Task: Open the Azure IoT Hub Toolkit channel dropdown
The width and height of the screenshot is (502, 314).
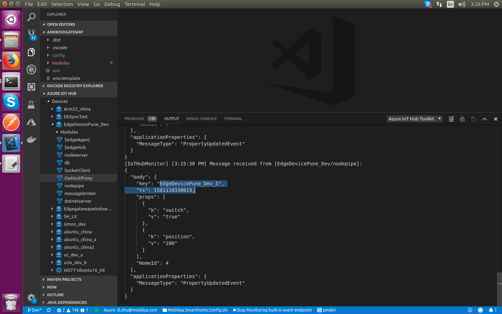Action: click(x=414, y=119)
